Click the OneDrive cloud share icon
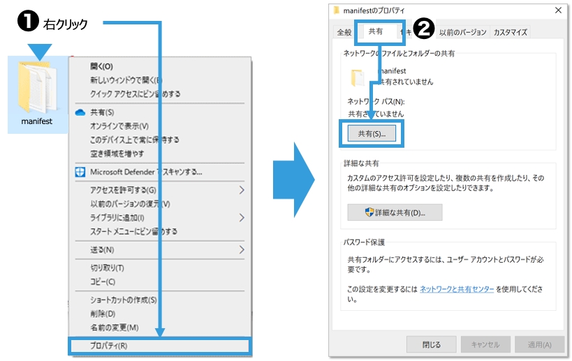 tap(80, 112)
